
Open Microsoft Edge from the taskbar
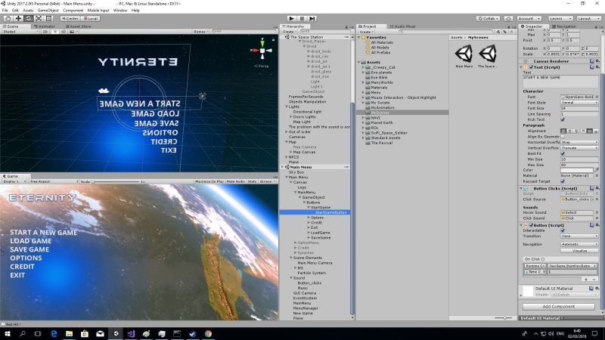[x=54, y=333]
